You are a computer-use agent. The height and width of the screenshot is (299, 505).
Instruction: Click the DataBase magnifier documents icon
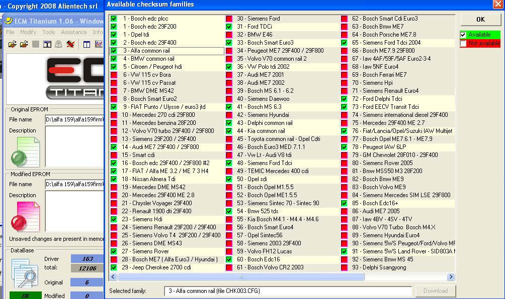point(24,273)
